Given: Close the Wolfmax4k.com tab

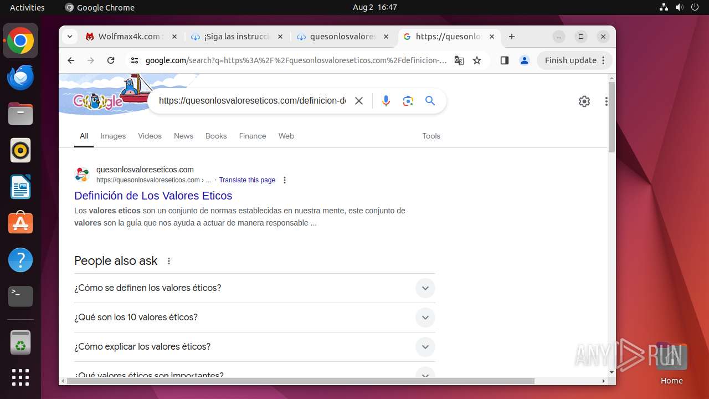Looking at the screenshot, I should (x=174, y=37).
